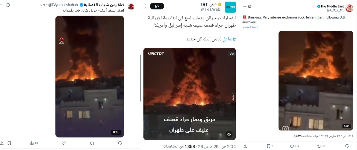Image resolution: width=357 pixels, height=150 pixels.
Task: Repost the Yemen Shabab Tehran fire tweet
Action: (92, 143)
